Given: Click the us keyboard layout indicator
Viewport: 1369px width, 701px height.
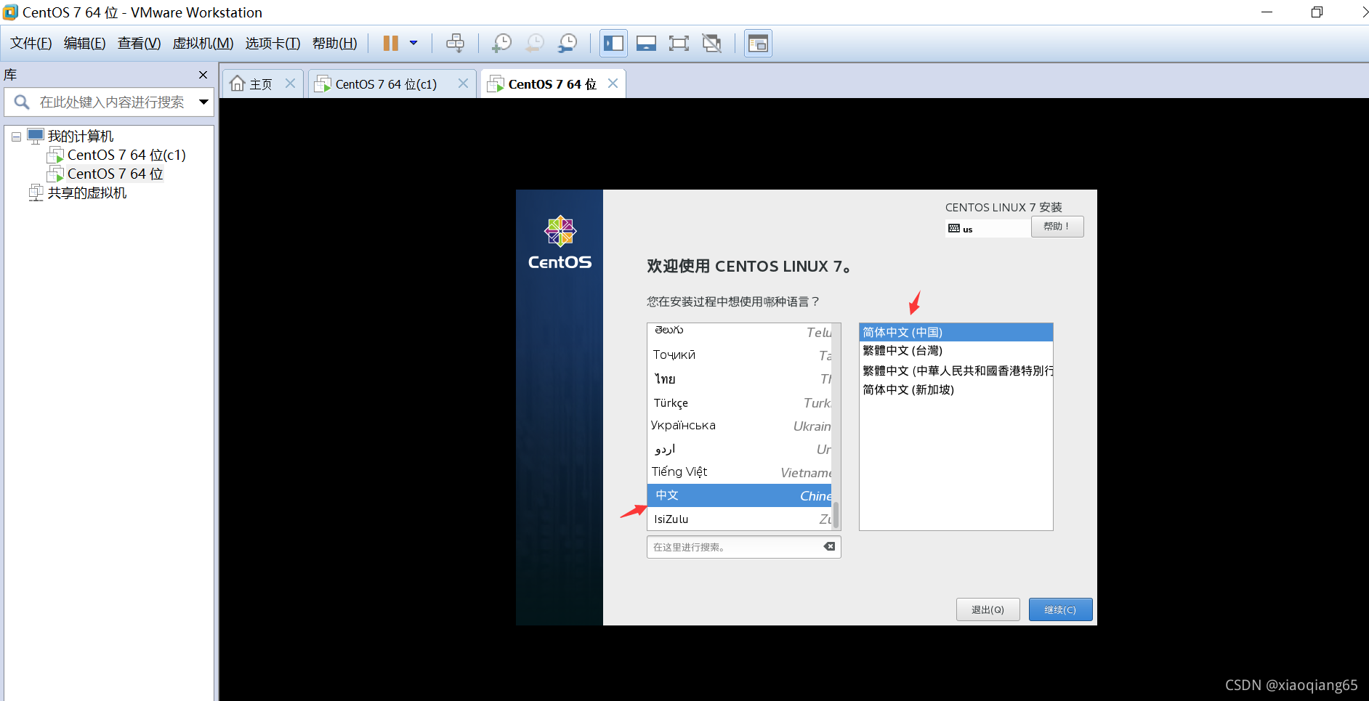Looking at the screenshot, I should coord(988,229).
